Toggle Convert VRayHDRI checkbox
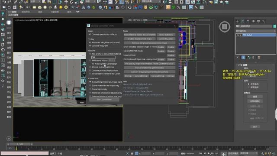Viewport: 277px width, 156px height. pos(90,45)
